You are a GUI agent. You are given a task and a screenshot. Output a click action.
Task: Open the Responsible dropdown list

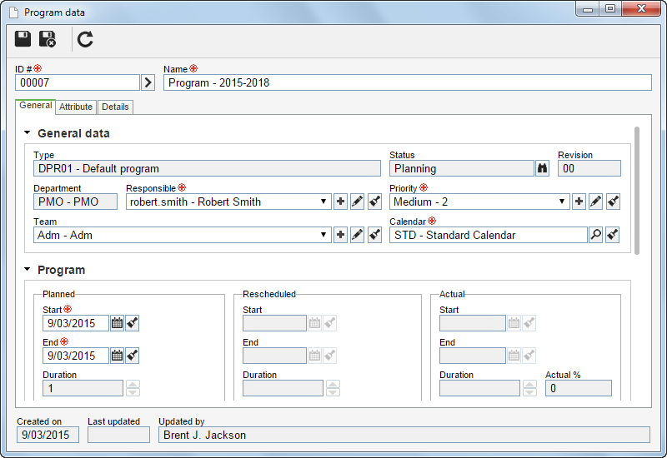click(x=323, y=202)
